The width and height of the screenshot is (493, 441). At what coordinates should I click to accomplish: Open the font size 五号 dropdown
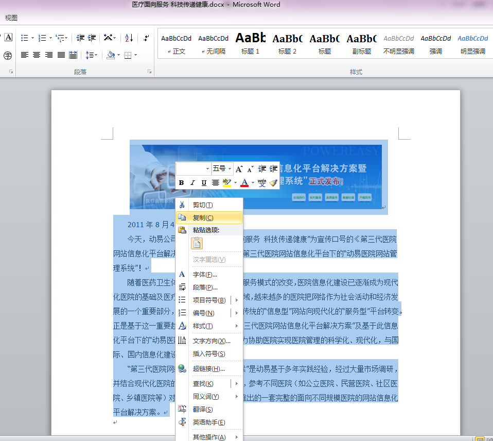point(230,169)
